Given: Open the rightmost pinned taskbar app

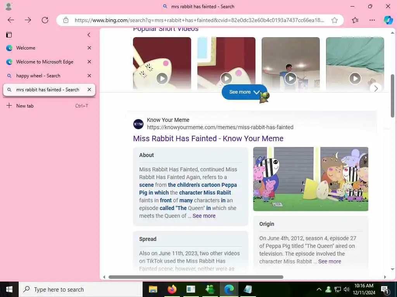Looking at the screenshot, I should pos(248,289).
